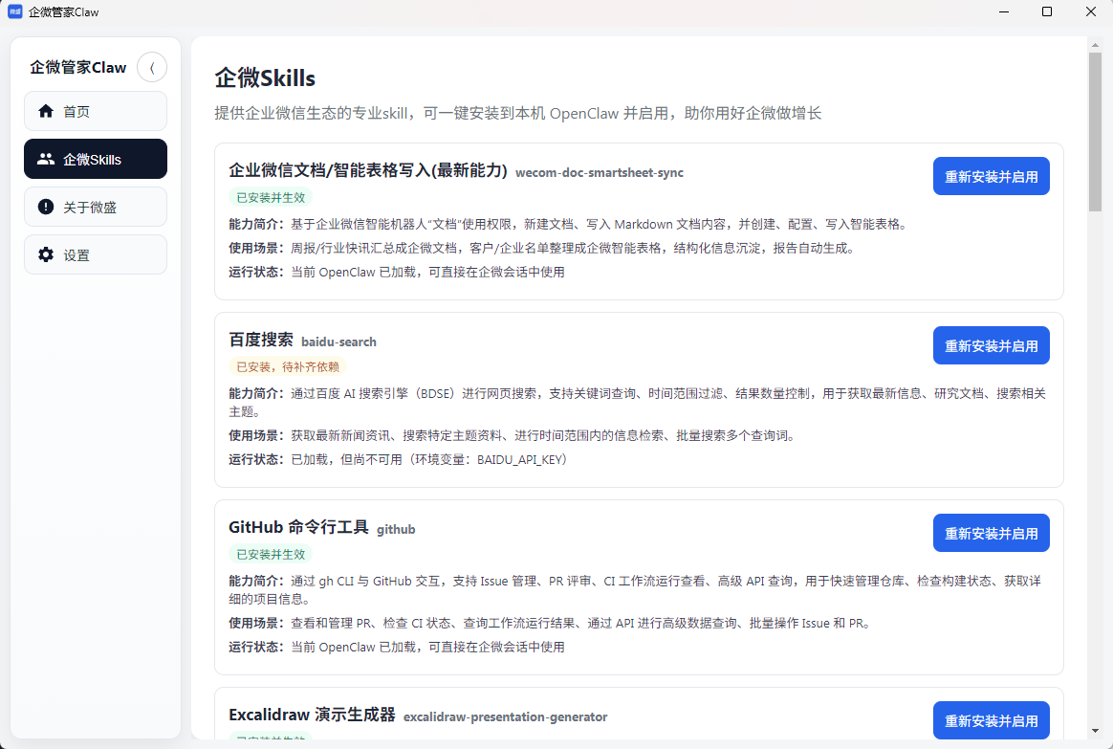Click the BAIDU_API_KEY status line
Image resolution: width=1113 pixels, height=749 pixels.
pos(398,460)
